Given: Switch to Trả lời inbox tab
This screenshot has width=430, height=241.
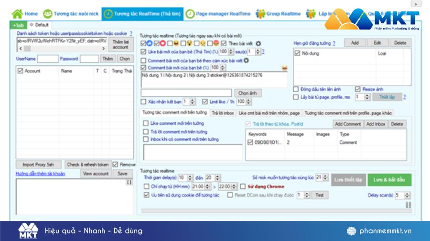Looking at the screenshot, I should click(x=223, y=113).
